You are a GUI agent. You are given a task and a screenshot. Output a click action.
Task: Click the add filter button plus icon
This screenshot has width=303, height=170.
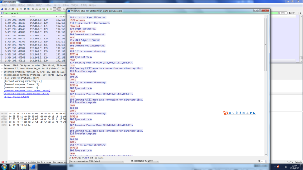click(x=300, y=13)
